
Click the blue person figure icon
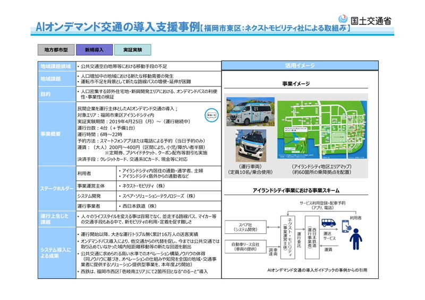[355, 239]
